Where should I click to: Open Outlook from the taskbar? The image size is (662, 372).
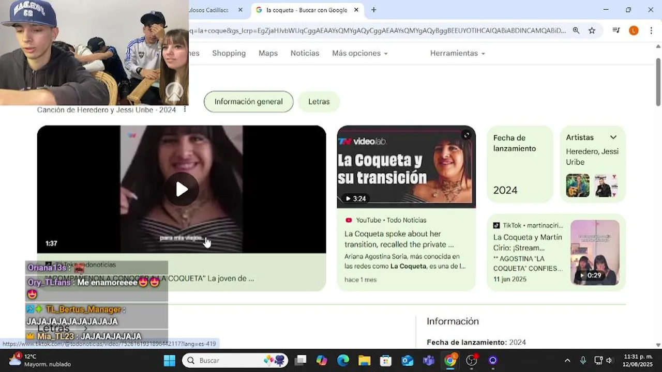coord(408,360)
